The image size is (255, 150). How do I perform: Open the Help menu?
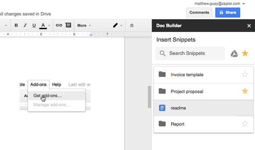[57, 84]
